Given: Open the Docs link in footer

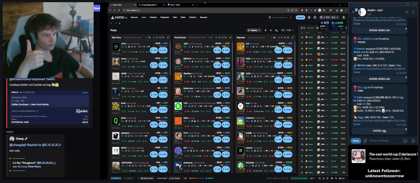Looking at the screenshot, I should coord(342,178).
